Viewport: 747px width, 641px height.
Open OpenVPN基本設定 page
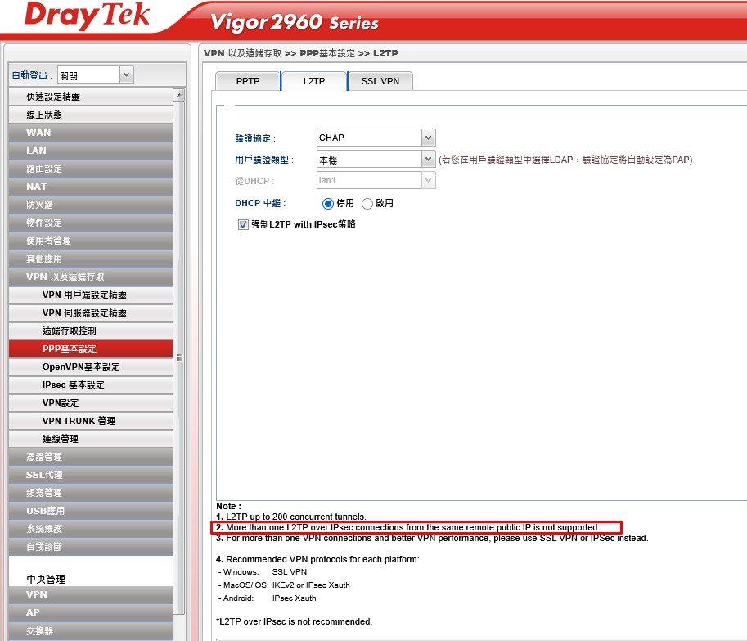[x=91, y=367]
